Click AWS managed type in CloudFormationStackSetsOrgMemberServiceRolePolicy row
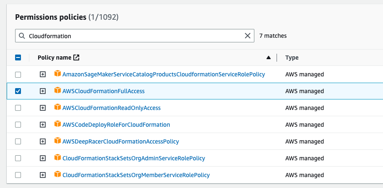 pyautogui.click(x=305, y=175)
